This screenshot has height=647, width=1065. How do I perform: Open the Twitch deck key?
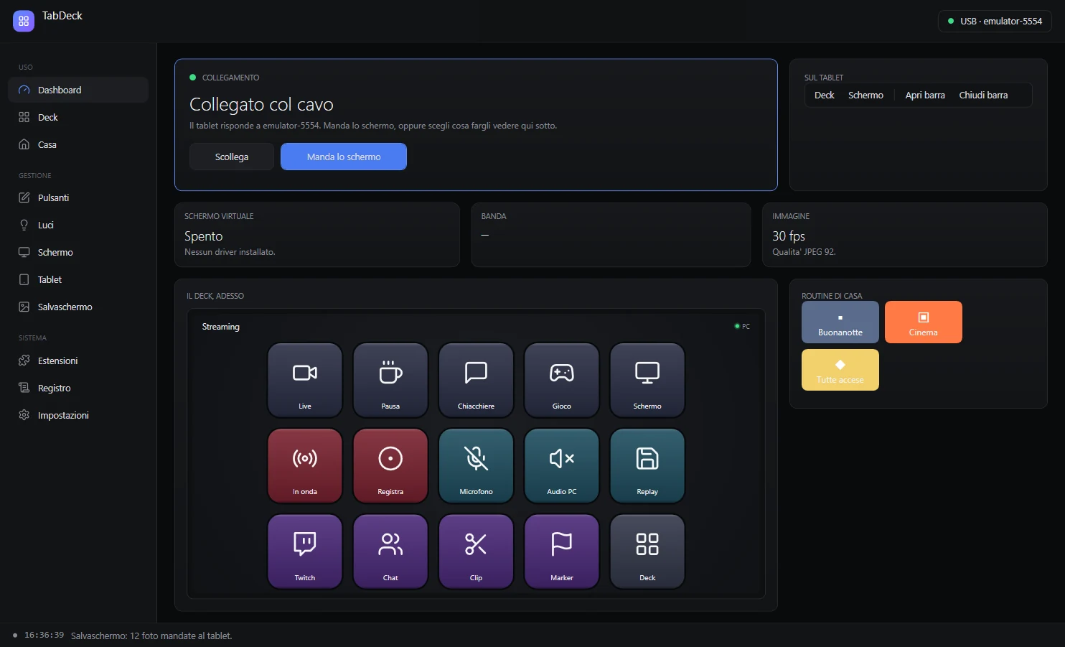coord(305,551)
